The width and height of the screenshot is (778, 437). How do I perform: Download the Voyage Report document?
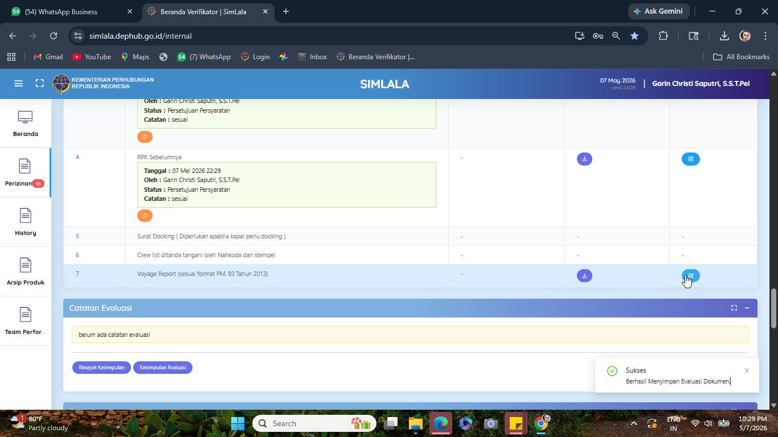584,276
